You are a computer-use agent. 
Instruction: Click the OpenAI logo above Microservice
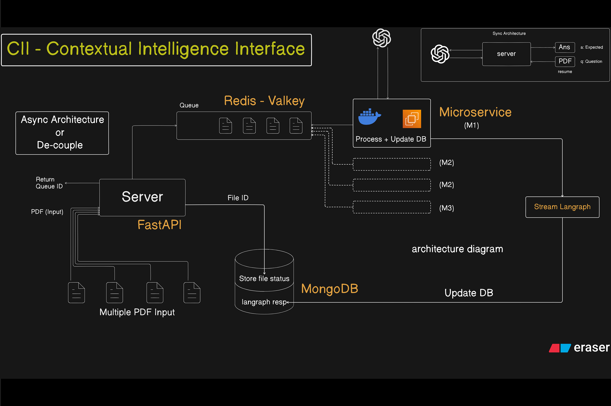(381, 38)
